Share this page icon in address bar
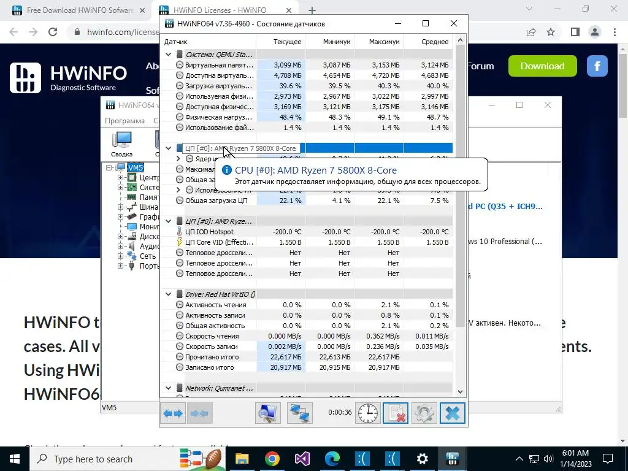 [x=531, y=32]
